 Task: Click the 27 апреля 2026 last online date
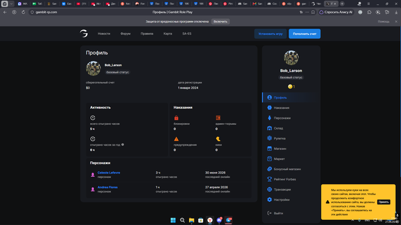tap(216, 187)
